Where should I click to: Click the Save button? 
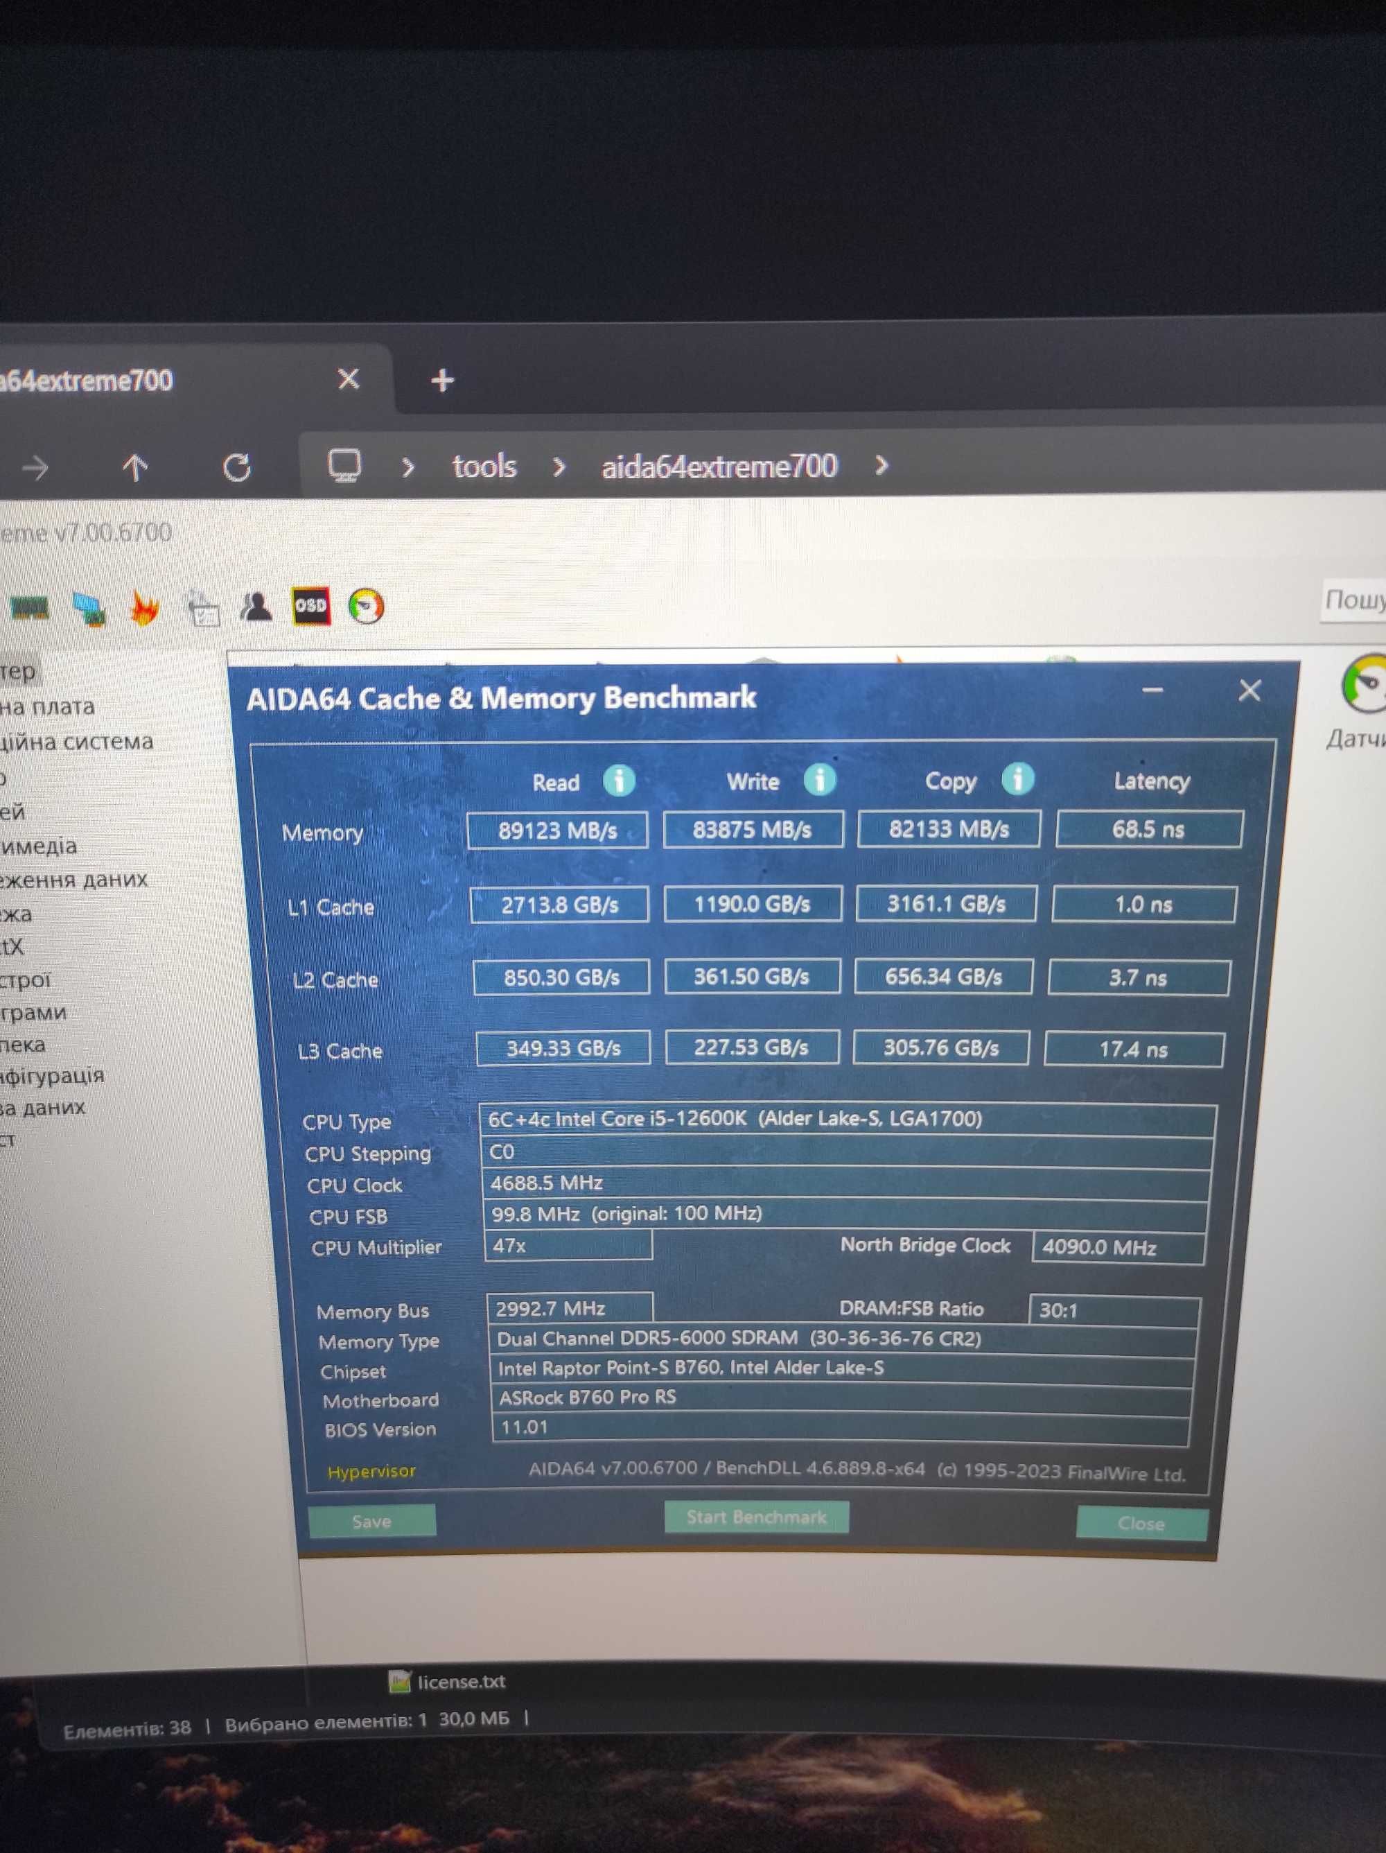click(372, 1521)
